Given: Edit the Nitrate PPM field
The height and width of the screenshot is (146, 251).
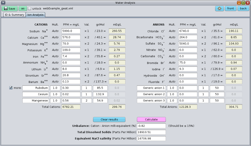Looking at the screenshot, I should click(188, 50).
